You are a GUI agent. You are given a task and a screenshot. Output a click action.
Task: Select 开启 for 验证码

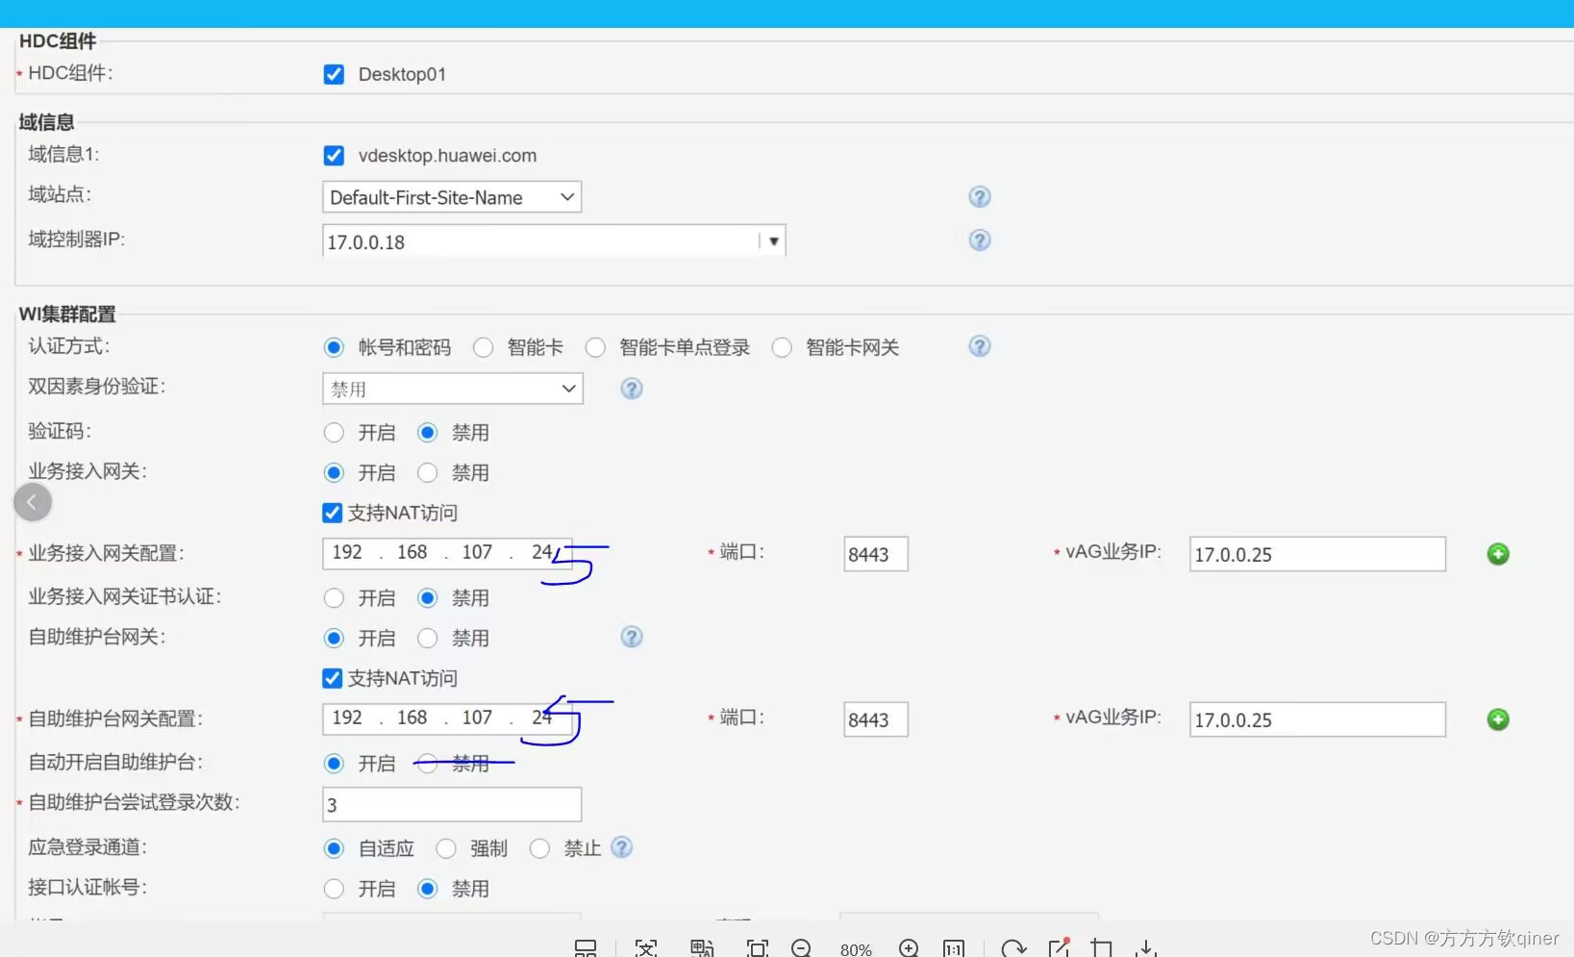(334, 433)
